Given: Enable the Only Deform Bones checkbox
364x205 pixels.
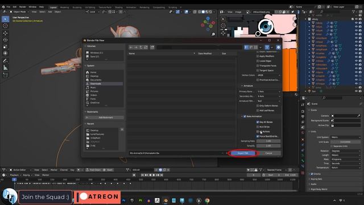Looking at the screenshot, I should coord(258,106).
